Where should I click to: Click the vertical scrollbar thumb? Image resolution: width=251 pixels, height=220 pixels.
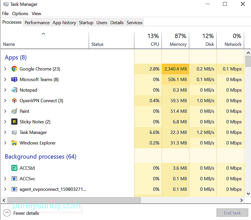tap(248, 61)
